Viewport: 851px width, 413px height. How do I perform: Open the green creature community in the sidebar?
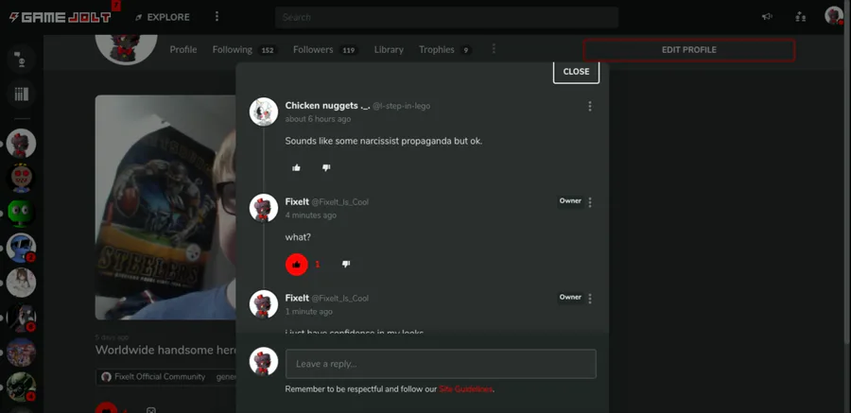21,214
